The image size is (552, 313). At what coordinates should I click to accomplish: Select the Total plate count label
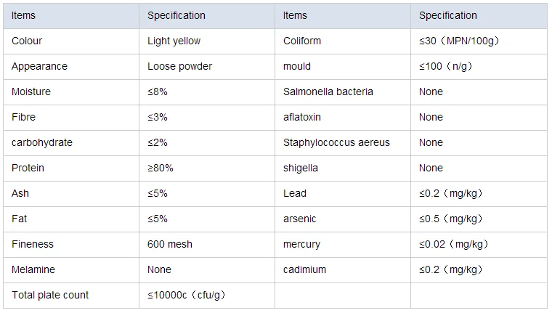50,295
